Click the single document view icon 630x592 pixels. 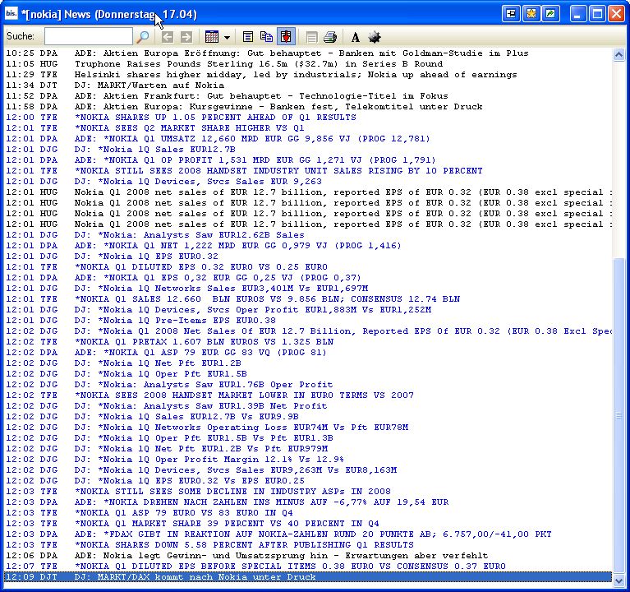(x=248, y=37)
